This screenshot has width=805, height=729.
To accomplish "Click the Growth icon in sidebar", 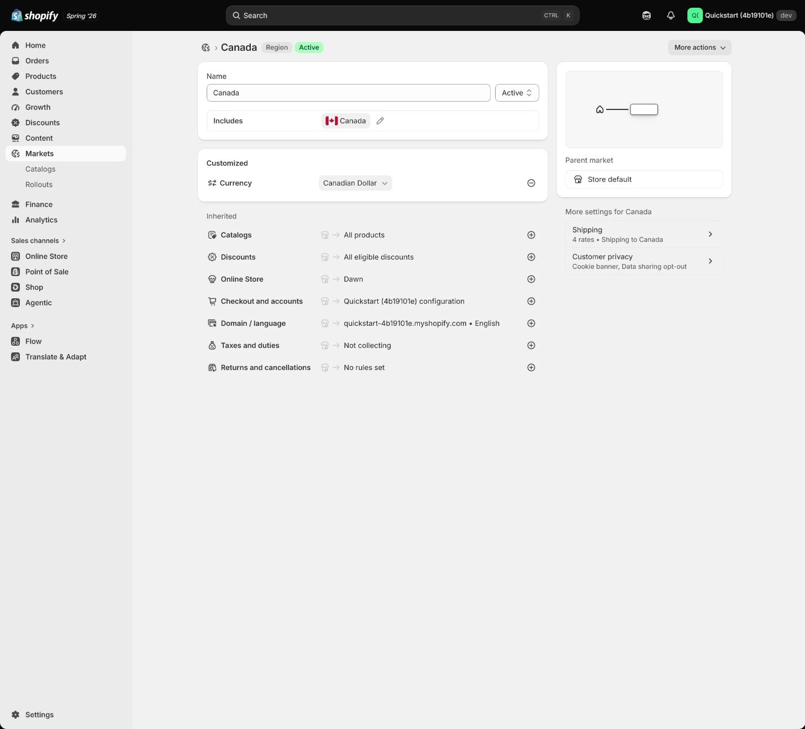I will click(x=15, y=107).
